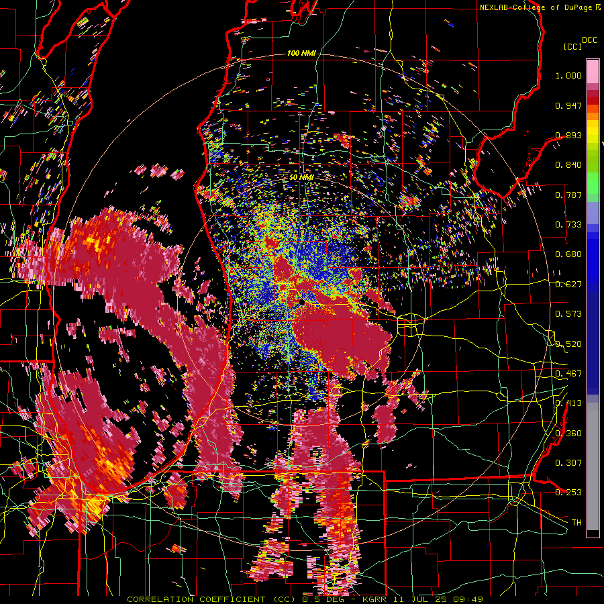Image resolution: width=604 pixels, height=604 pixels.
Task: Click the 0.947 scale value
Action: point(568,105)
